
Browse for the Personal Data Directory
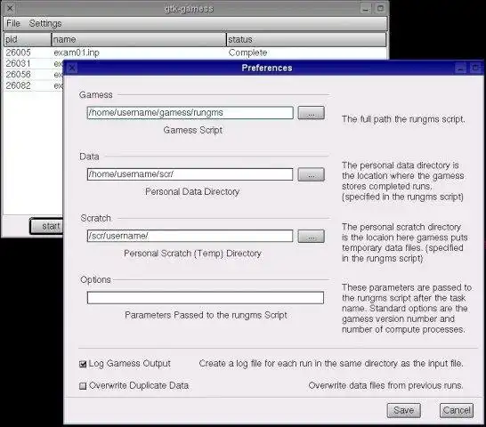pyautogui.click(x=312, y=174)
